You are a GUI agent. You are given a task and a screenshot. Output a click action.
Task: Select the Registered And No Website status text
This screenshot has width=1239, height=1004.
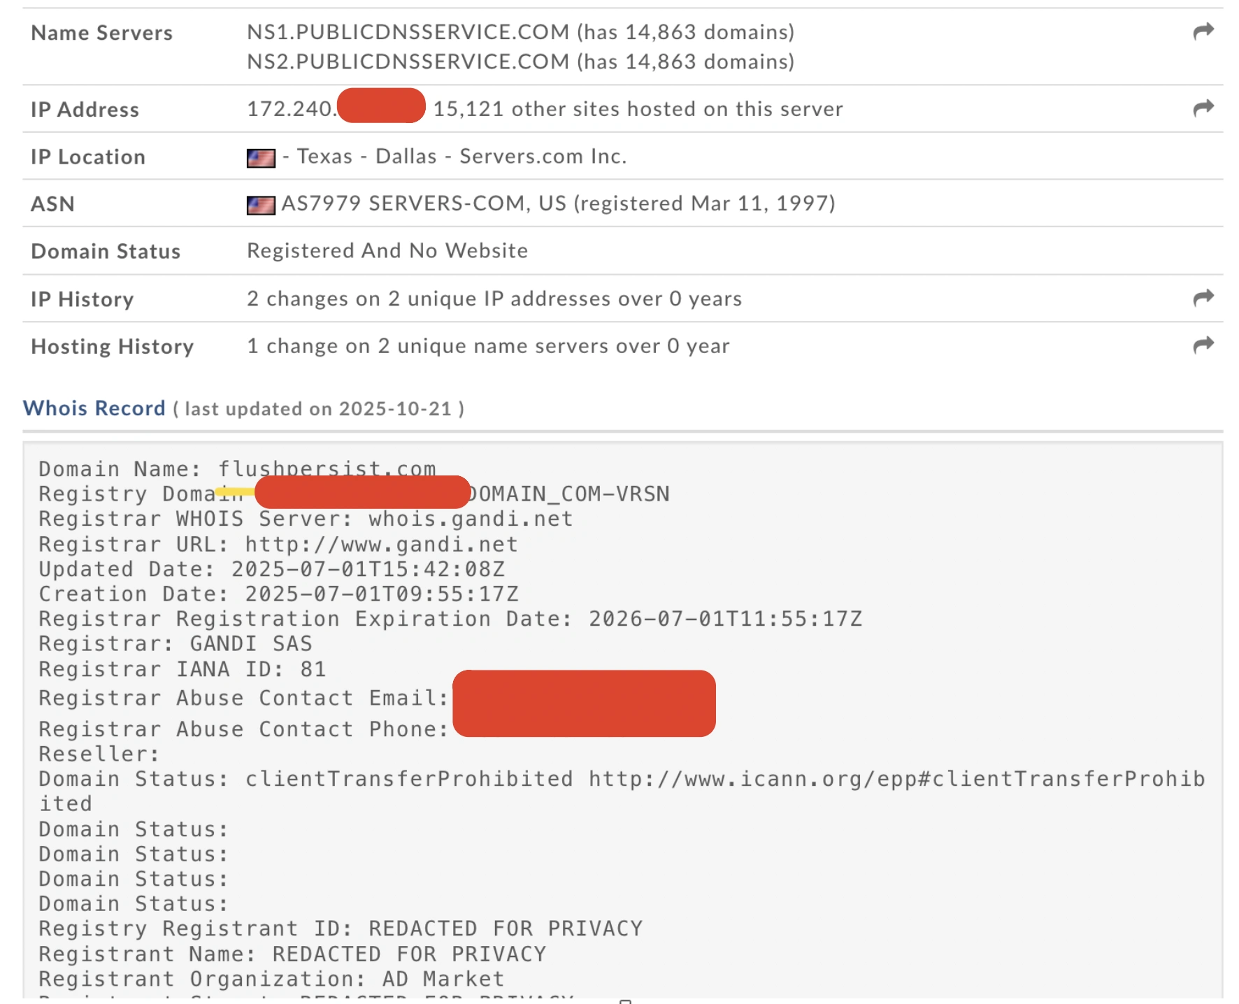click(x=387, y=250)
